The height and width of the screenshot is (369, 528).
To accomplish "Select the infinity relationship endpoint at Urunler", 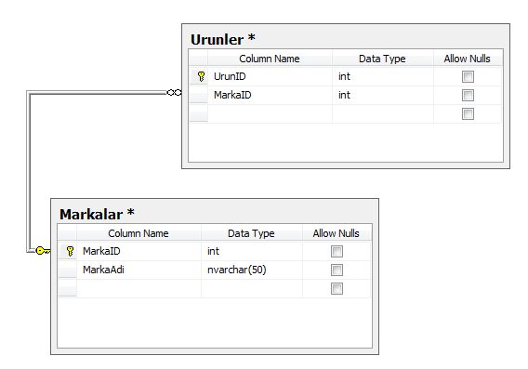I will [174, 92].
